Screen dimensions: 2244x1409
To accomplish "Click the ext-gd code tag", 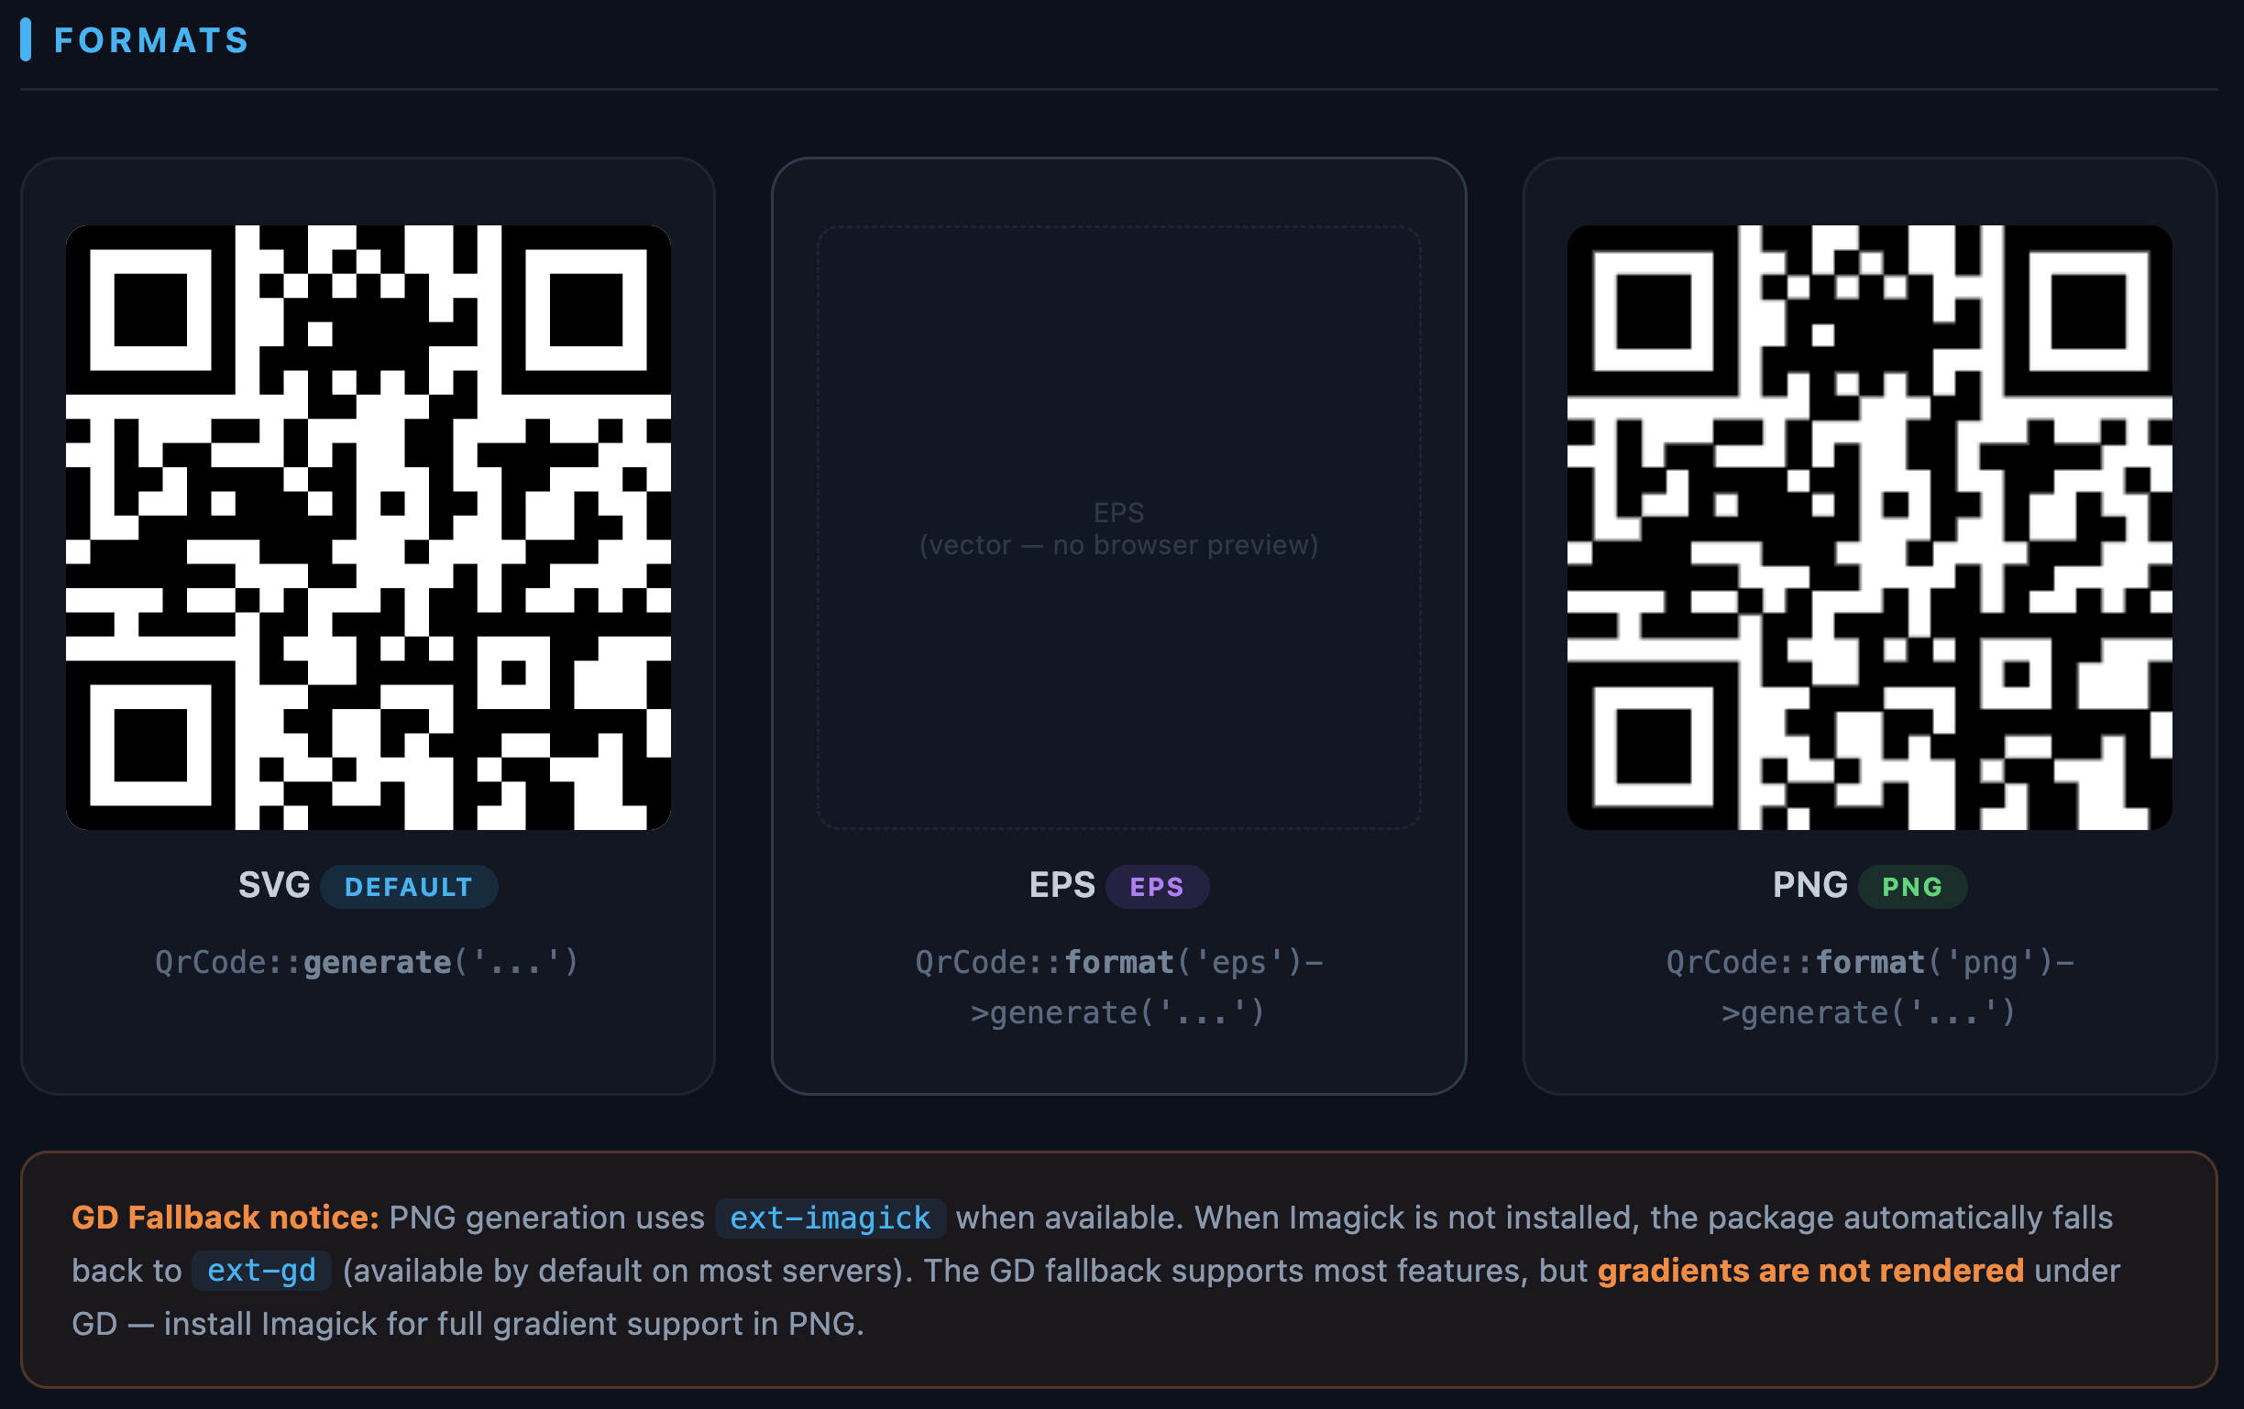I will point(262,1272).
